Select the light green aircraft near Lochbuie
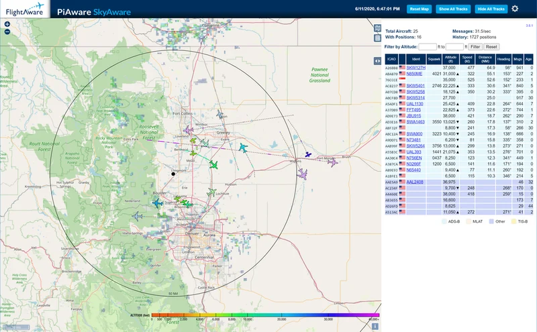 (x=211, y=192)
